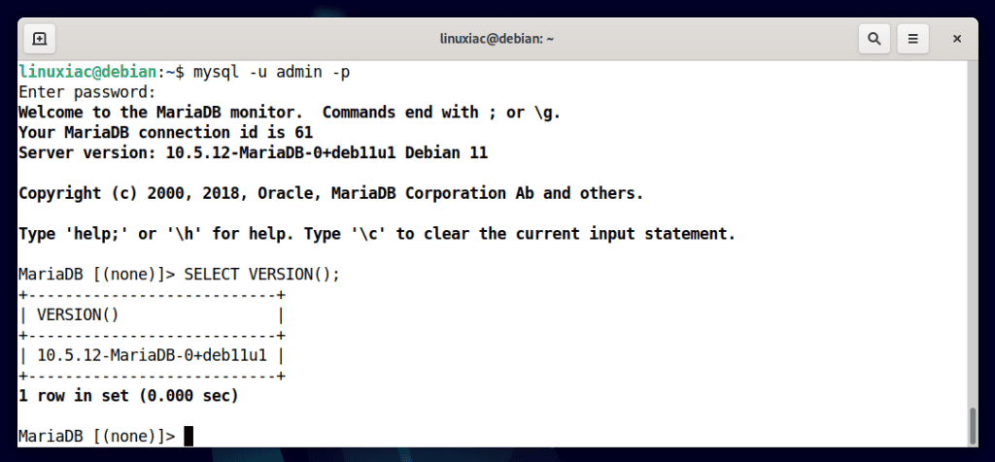
Task: Click the Welcome to the MariaDB monitor line
Action: click(290, 113)
